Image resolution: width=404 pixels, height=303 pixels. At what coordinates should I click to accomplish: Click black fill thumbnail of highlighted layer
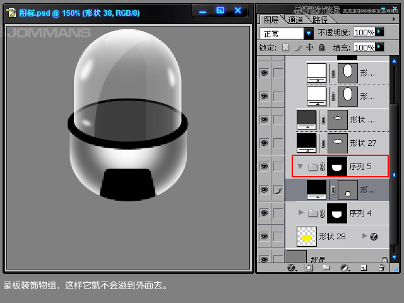coord(316,190)
